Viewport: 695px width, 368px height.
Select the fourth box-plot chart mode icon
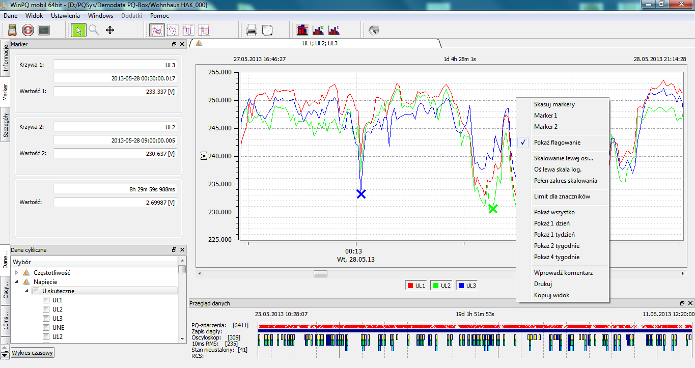(x=204, y=30)
